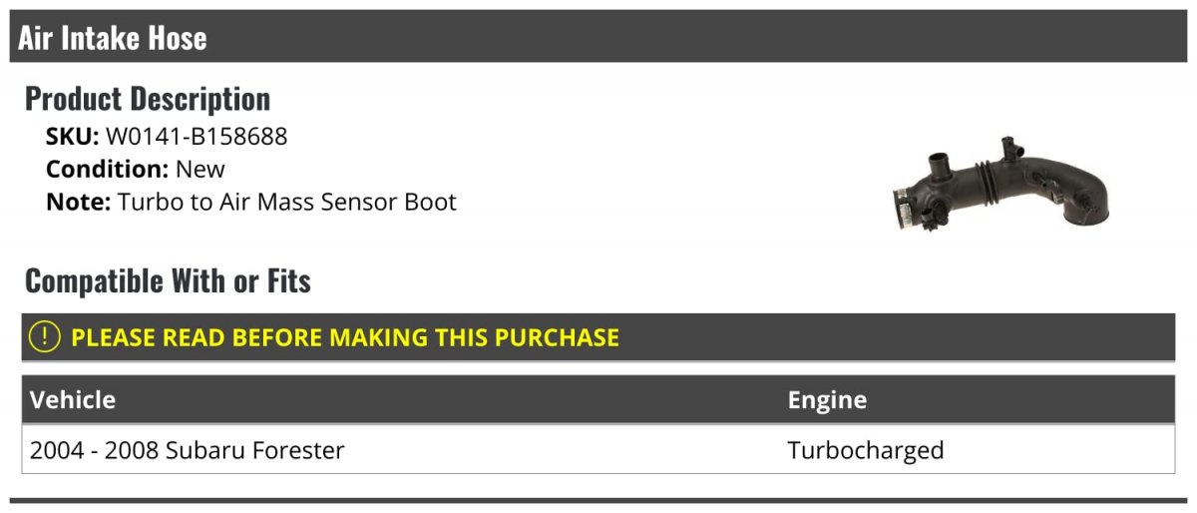Click the Air Intake Hose title bar text

coord(113,38)
